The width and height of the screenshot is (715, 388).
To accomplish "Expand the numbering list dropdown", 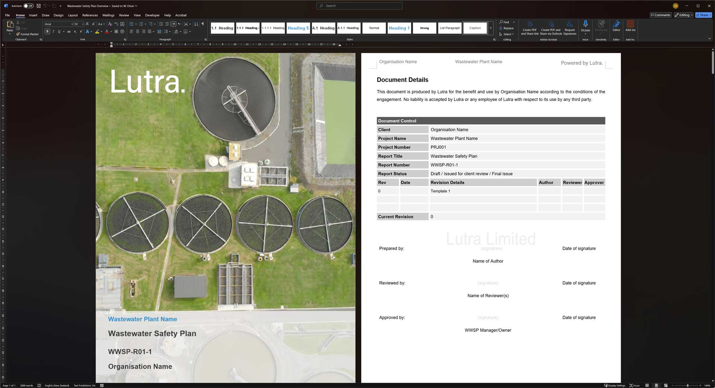I will coord(146,24).
